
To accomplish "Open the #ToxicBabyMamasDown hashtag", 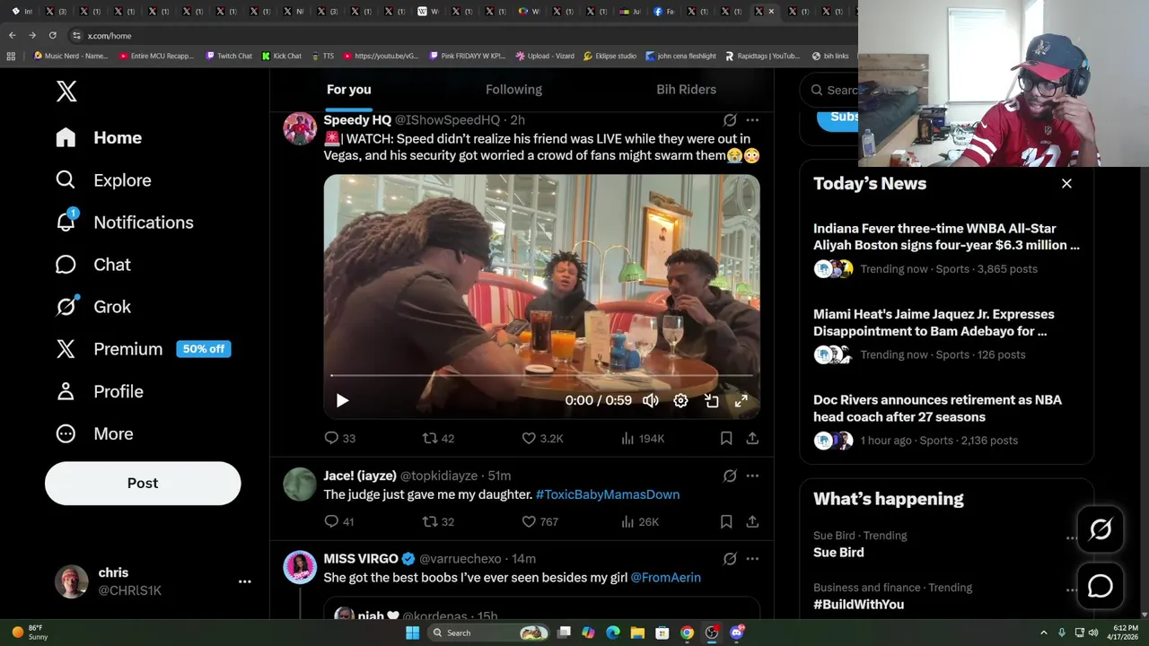I will coord(608,494).
